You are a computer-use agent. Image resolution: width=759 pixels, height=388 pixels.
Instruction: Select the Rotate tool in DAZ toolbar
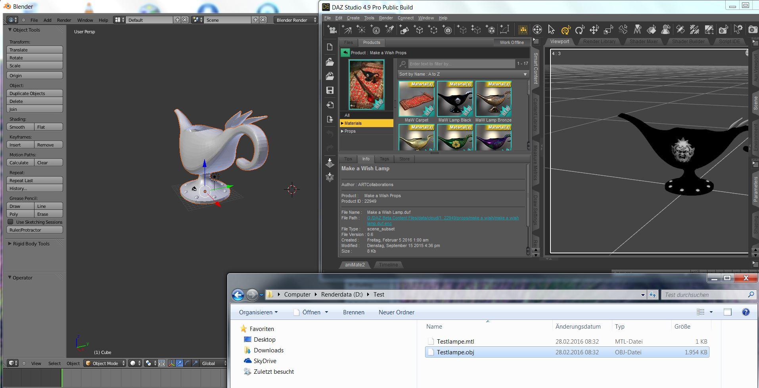click(x=580, y=30)
